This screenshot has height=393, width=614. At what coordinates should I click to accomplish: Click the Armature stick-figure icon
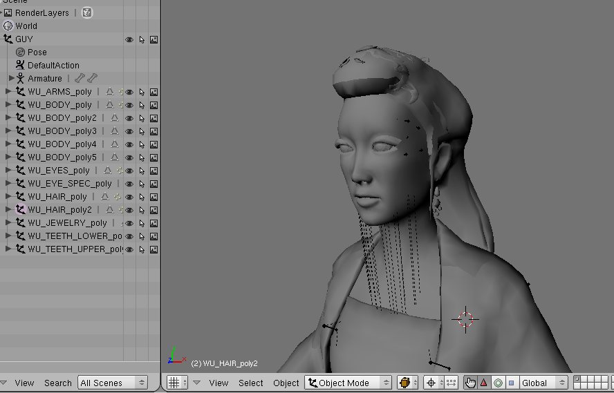coord(20,78)
